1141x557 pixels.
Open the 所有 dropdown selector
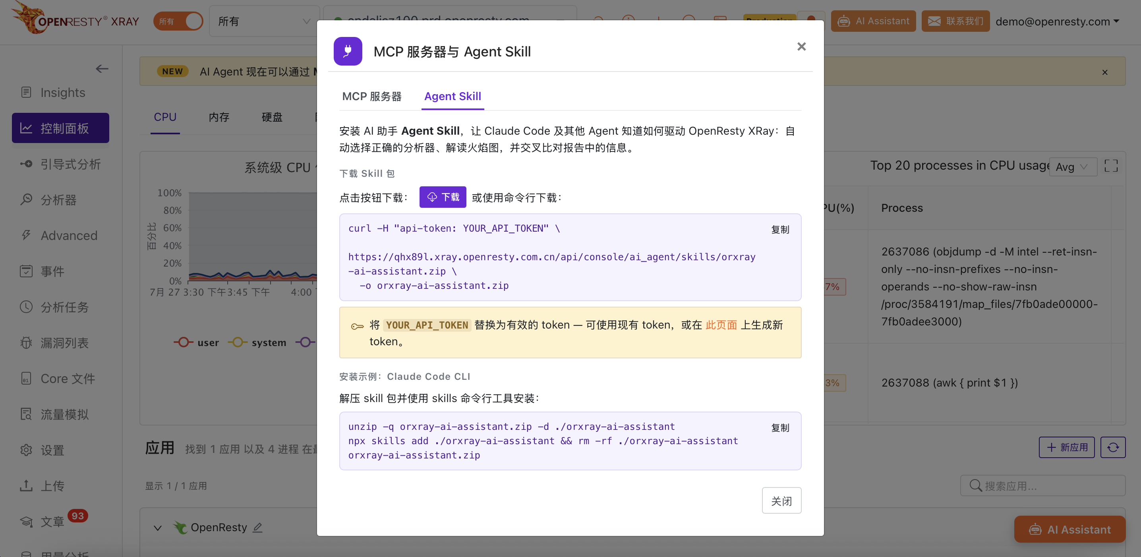click(x=264, y=21)
